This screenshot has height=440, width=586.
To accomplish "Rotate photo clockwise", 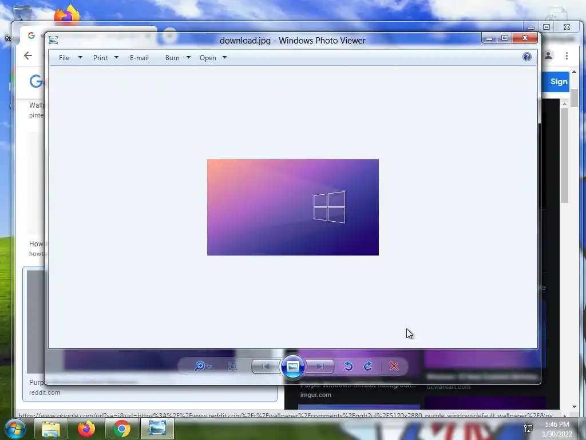I will (368, 366).
